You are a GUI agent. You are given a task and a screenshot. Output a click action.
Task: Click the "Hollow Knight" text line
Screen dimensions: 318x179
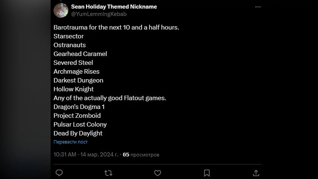[74, 89]
